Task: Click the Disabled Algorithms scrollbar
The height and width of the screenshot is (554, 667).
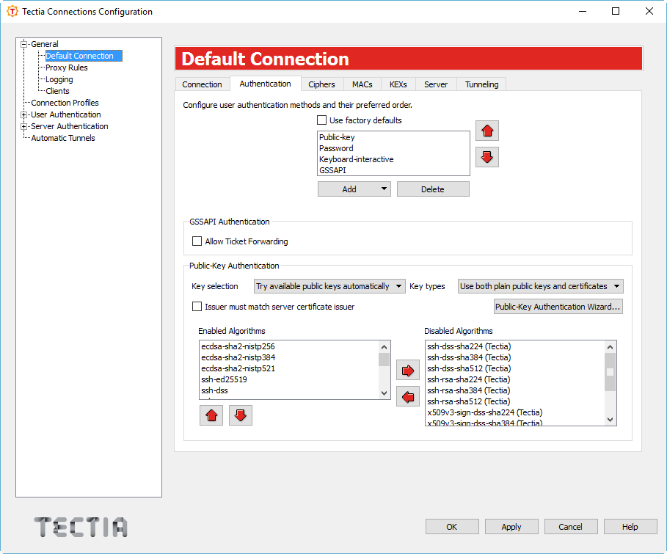Action: click(610, 373)
